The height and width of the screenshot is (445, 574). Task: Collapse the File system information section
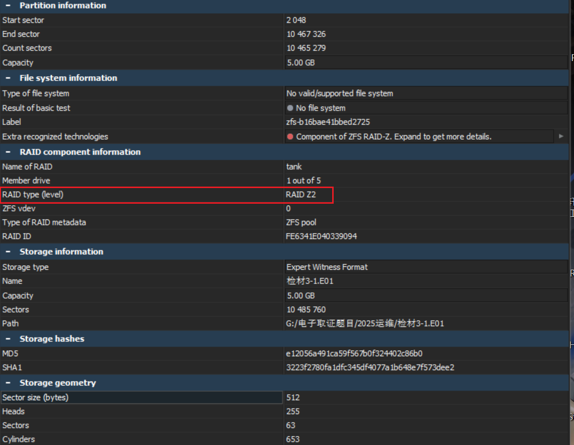coord(8,78)
